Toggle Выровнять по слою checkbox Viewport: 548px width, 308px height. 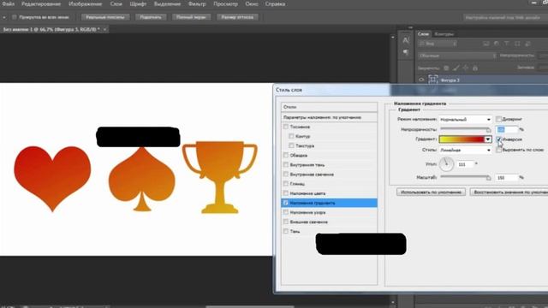pos(498,150)
